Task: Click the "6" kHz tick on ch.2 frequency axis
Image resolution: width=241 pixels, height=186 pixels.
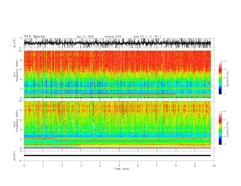Action: [x=21, y=120]
